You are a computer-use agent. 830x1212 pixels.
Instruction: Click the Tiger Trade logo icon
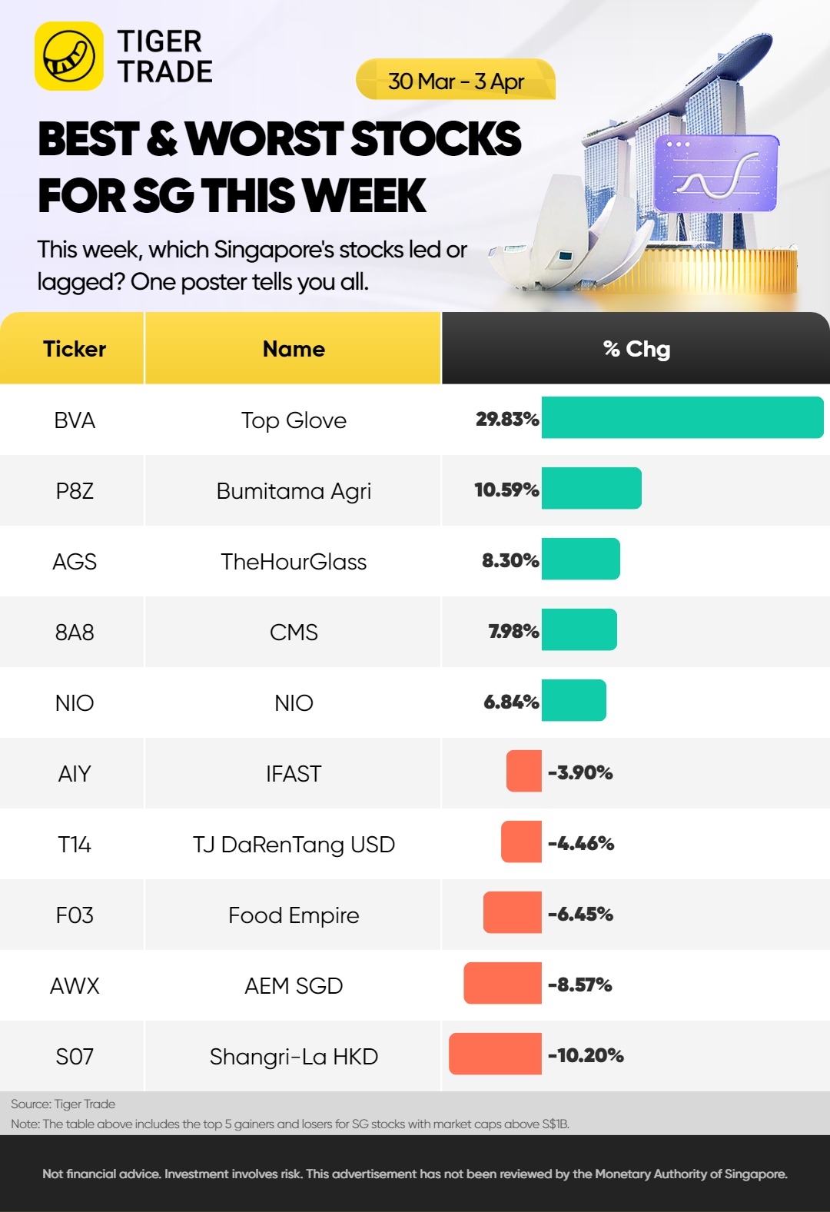pos(69,56)
